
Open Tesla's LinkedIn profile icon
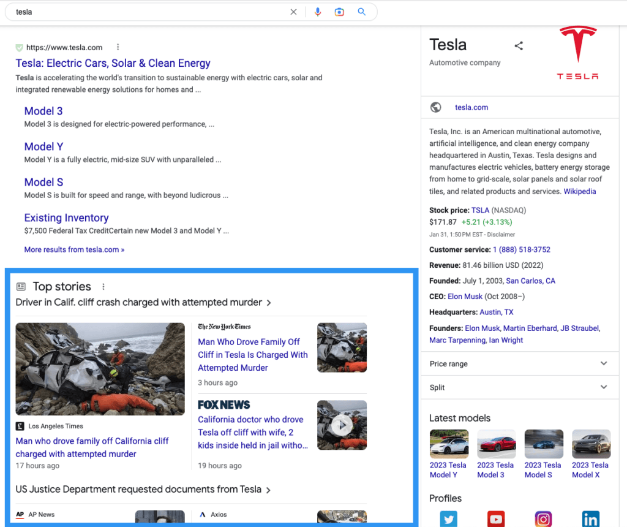591,519
